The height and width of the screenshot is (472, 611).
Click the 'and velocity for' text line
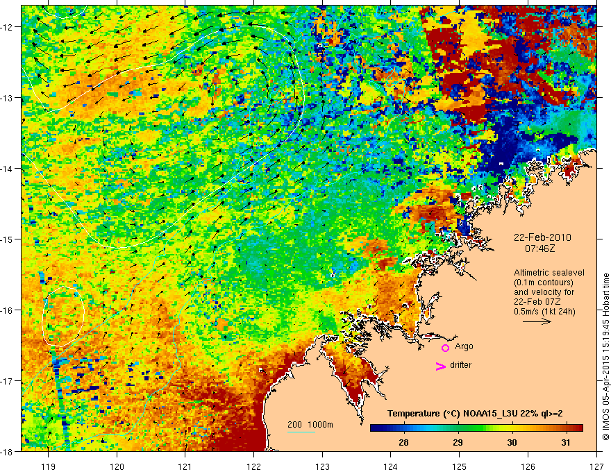click(x=544, y=292)
